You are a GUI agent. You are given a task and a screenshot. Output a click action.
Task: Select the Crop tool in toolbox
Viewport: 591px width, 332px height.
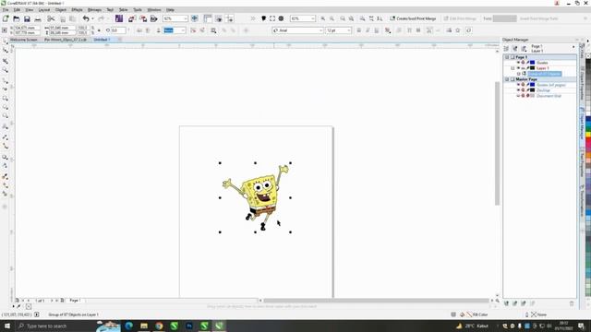coord(6,60)
